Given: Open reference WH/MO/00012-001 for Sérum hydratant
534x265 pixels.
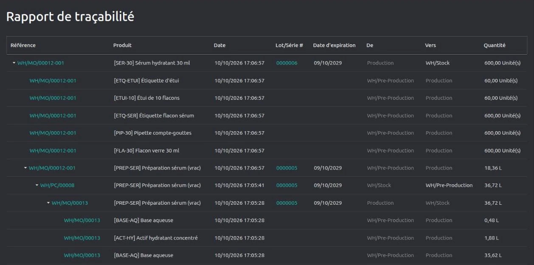Looking at the screenshot, I should (x=41, y=63).
